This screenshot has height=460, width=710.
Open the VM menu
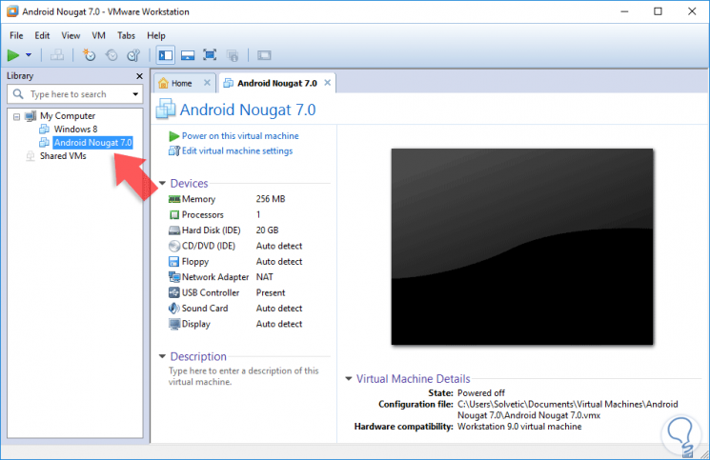coord(98,35)
